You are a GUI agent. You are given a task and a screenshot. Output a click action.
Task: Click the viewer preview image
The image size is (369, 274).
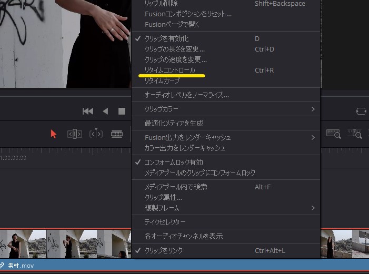tap(65, 44)
